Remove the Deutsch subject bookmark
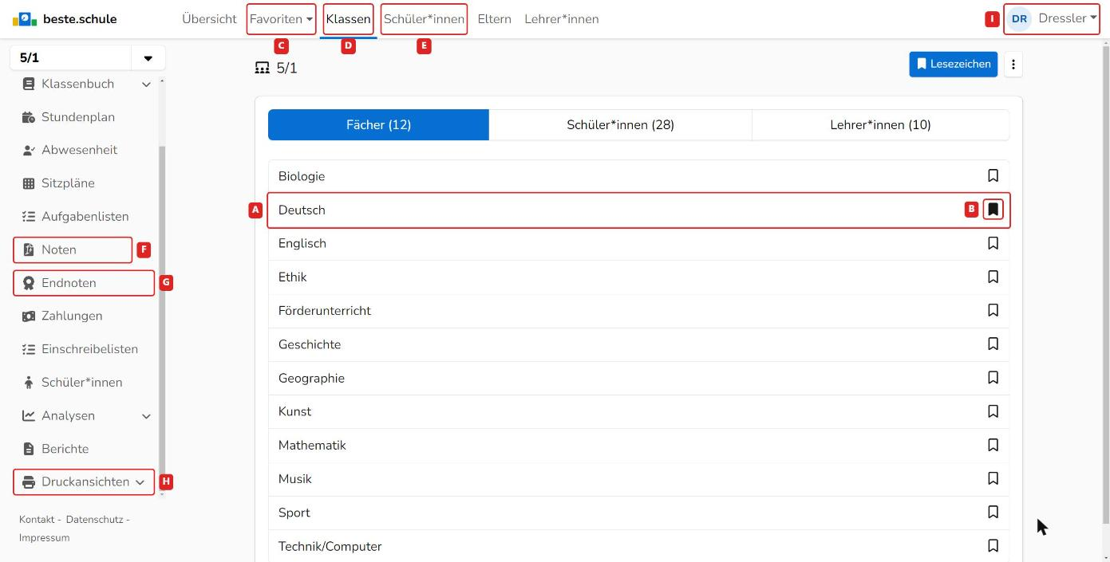 coord(993,210)
